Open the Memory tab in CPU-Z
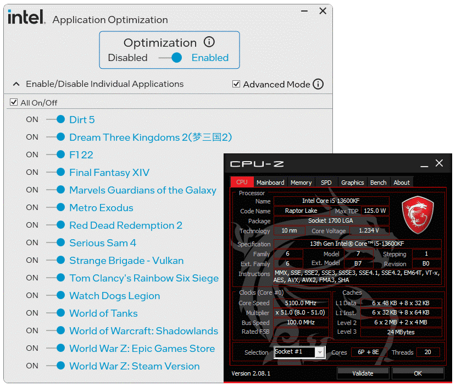Image resolution: width=456 pixels, height=386 pixels. tap(301, 183)
